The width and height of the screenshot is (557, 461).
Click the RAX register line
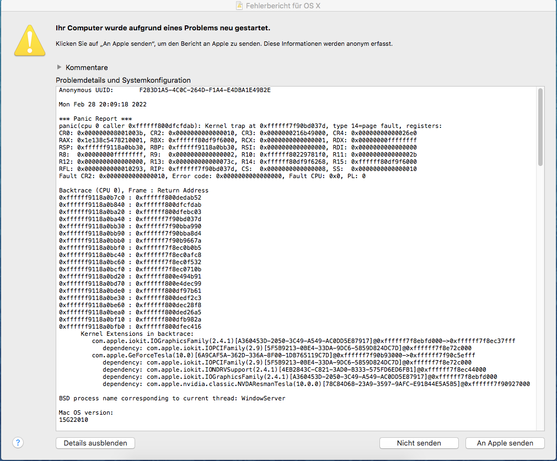(x=238, y=140)
